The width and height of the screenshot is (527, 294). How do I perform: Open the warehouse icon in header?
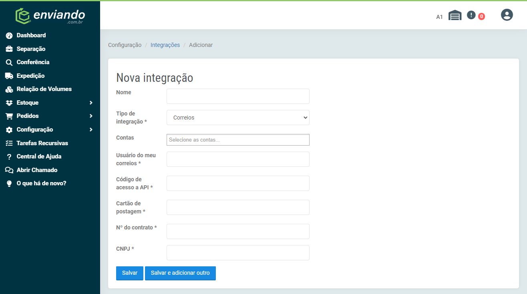point(455,15)
